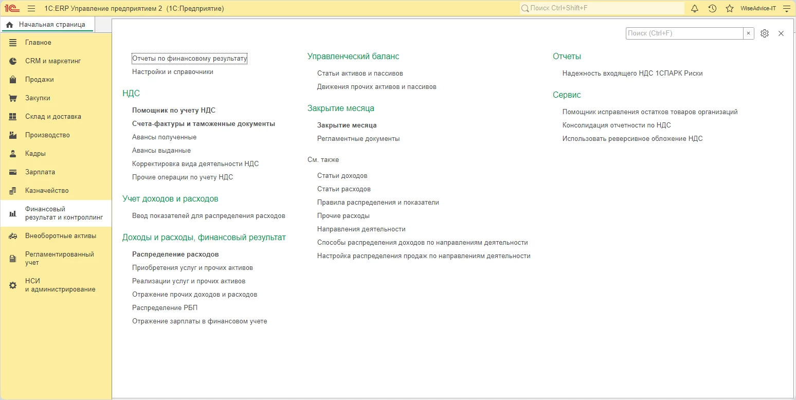Viewport: 796px width, 400px height.
Task: Open Статьи расходов
Action: [344, 189]
